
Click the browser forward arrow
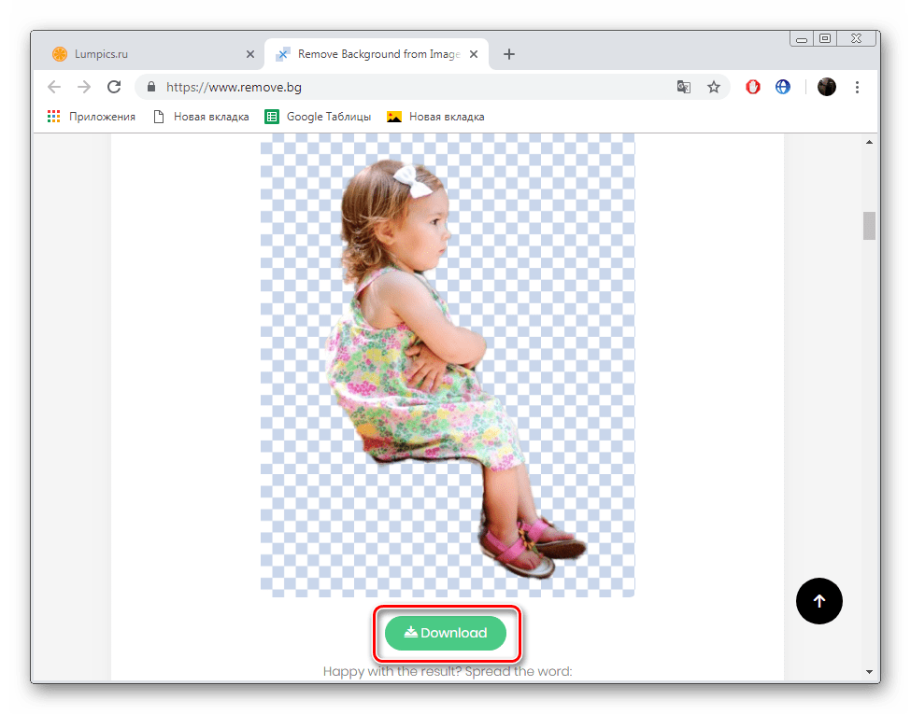84,87
